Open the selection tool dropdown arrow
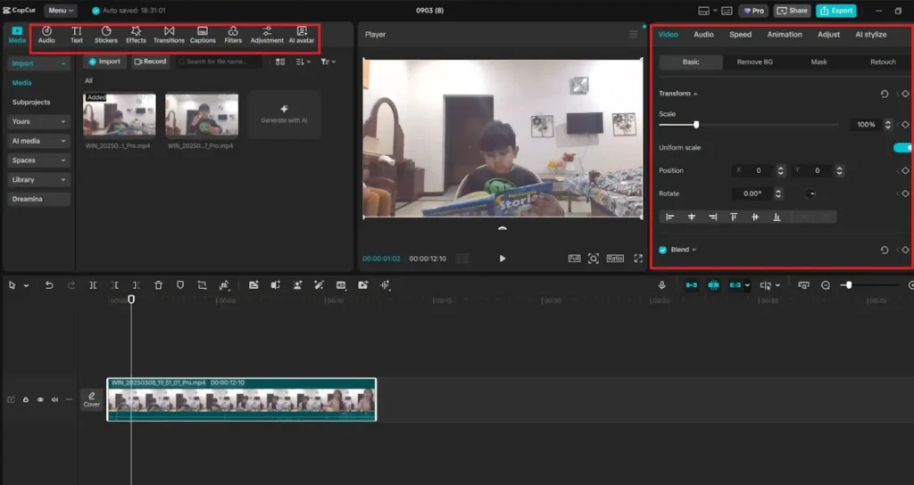 point(26,286)
